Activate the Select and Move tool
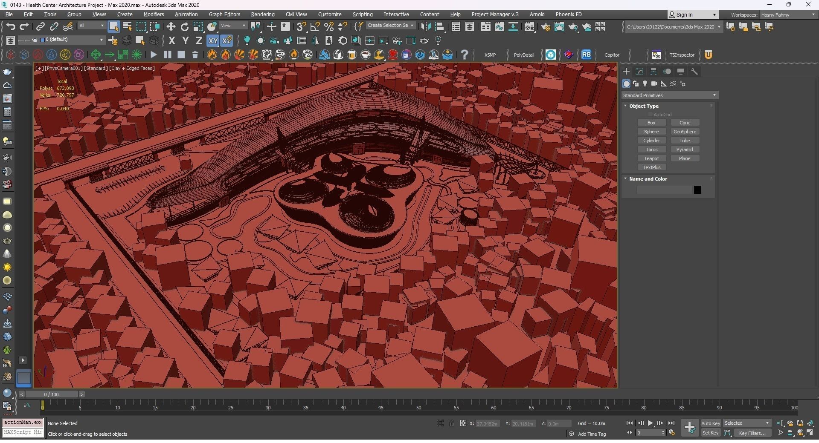The height and width of the screenshot is (443, 819). point(171,26)
